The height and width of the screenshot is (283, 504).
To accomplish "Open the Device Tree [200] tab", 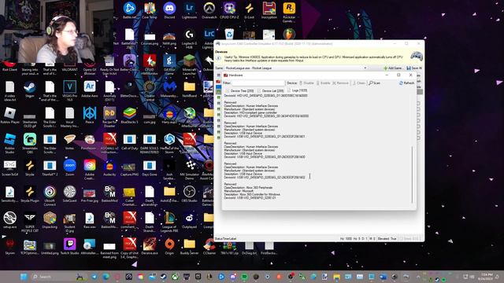I will (x=239, y=91).
